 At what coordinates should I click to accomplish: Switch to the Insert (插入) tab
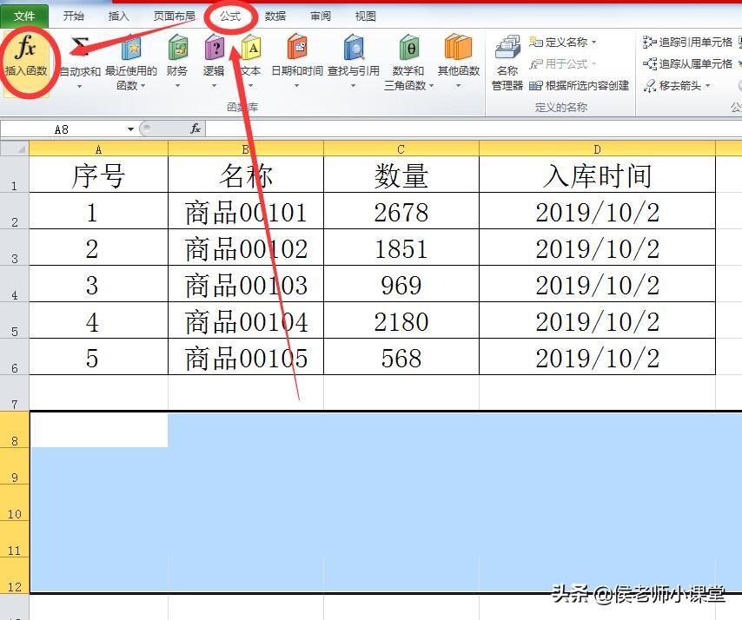tap(118, 16)
